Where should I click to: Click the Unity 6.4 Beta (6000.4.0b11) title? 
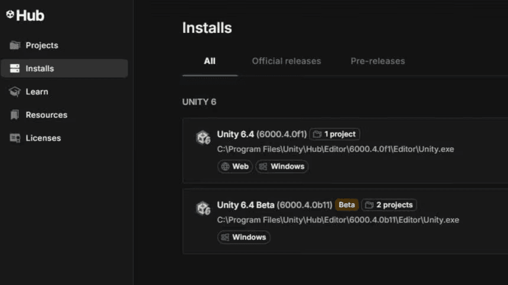tap(275, 205)
